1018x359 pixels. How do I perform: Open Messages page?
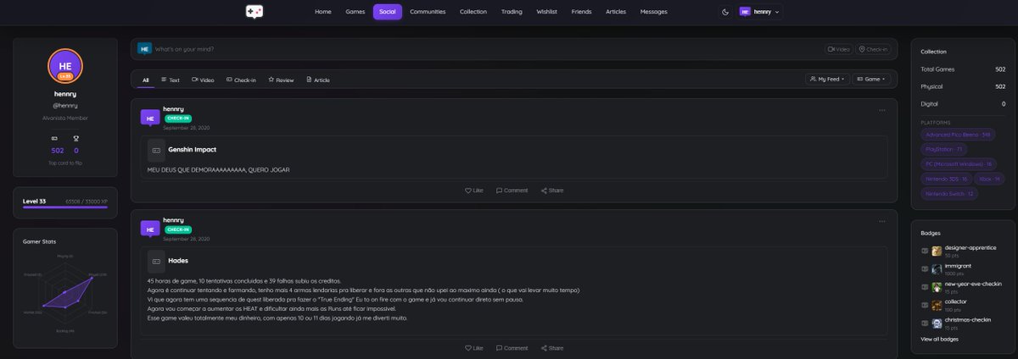(x=653, y=12)
